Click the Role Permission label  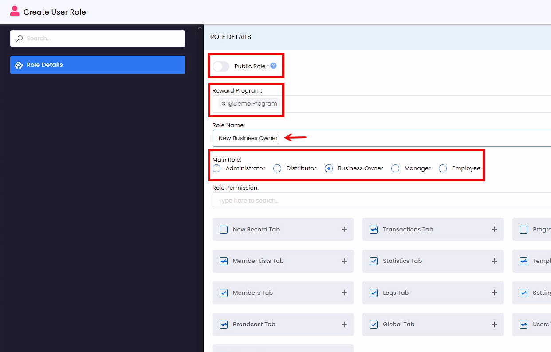click(x=236, y=188)
